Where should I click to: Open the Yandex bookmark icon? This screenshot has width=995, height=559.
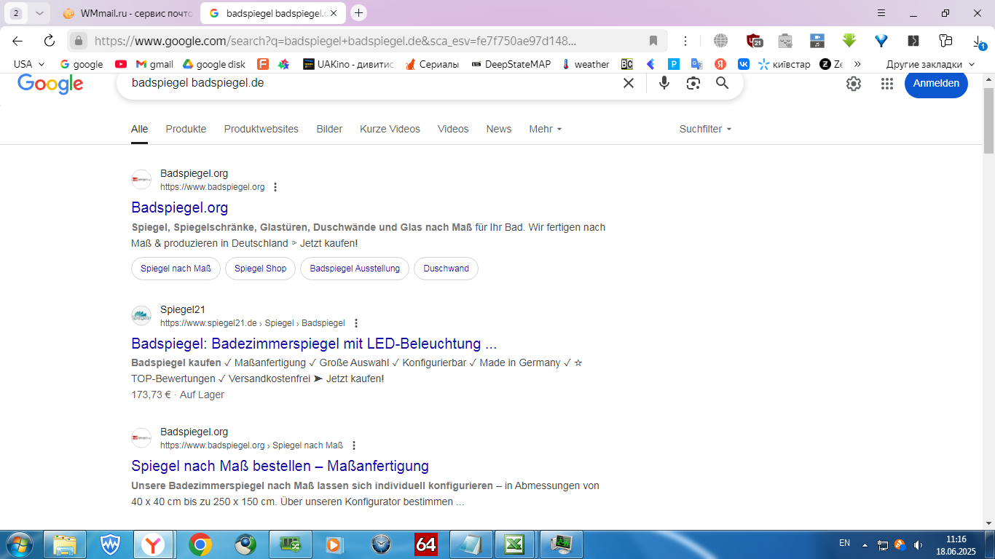click(720, 64)
